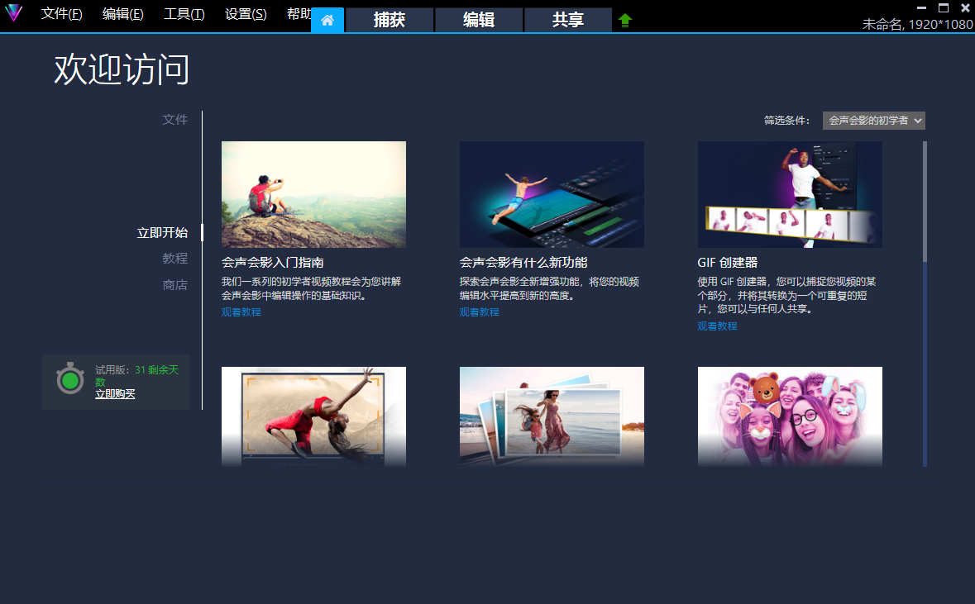Image resolution: width=975 pixels, height=604 pixels.
Task: Open the 设置(S) menu
Action: pos(244,14)
